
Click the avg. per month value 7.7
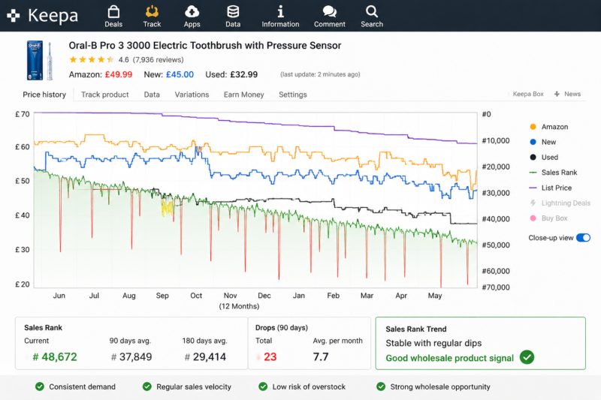[321, 357]
